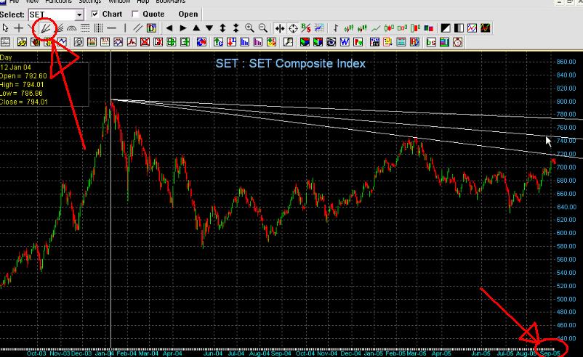Select the multi-line speed fan tool
The image size is (583, 357).
coord(60,28)
